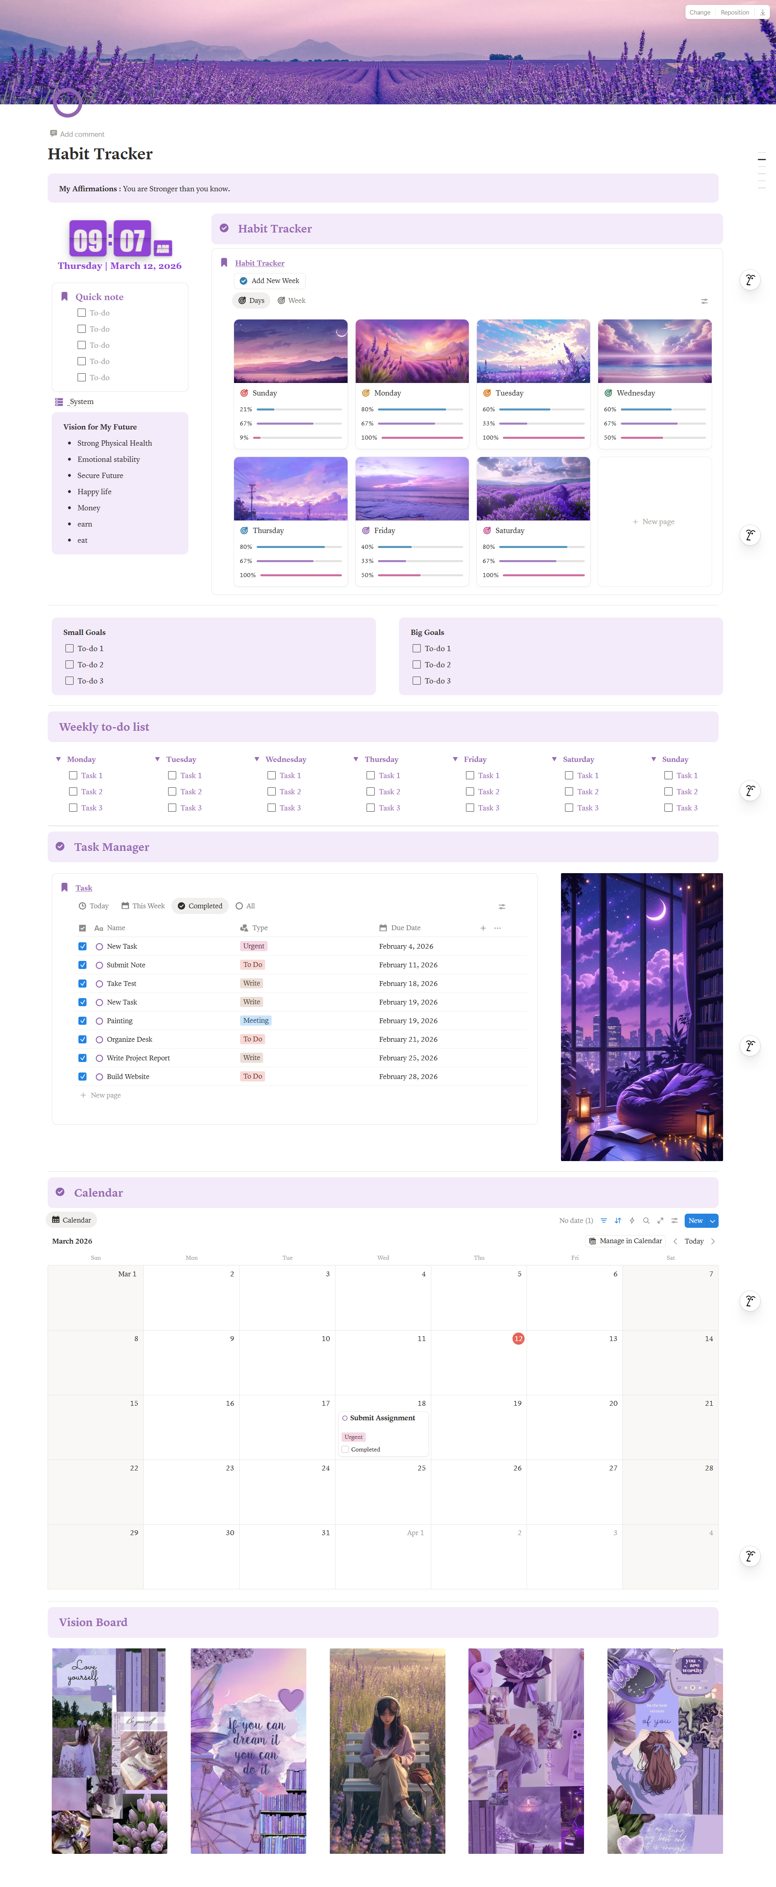Viewport: 776px width, 1887px height.
Task: Open view options icon in Task list
Action: click(x=502, y=906)
